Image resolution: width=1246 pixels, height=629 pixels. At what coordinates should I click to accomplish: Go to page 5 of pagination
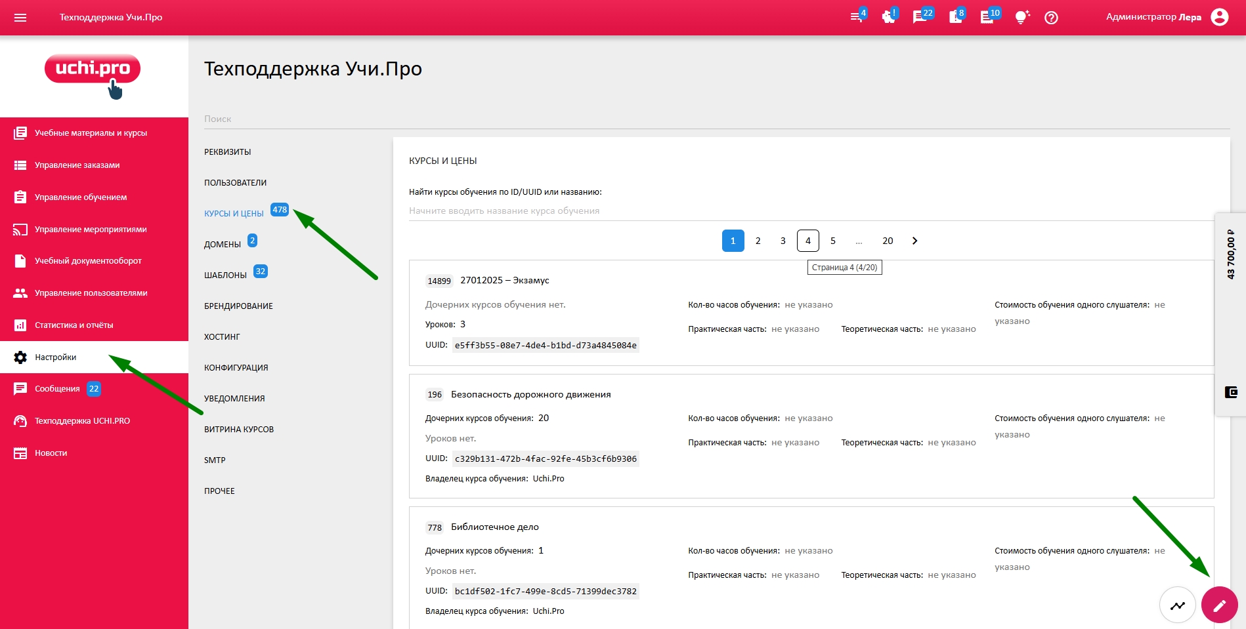(x=833, y=241)
